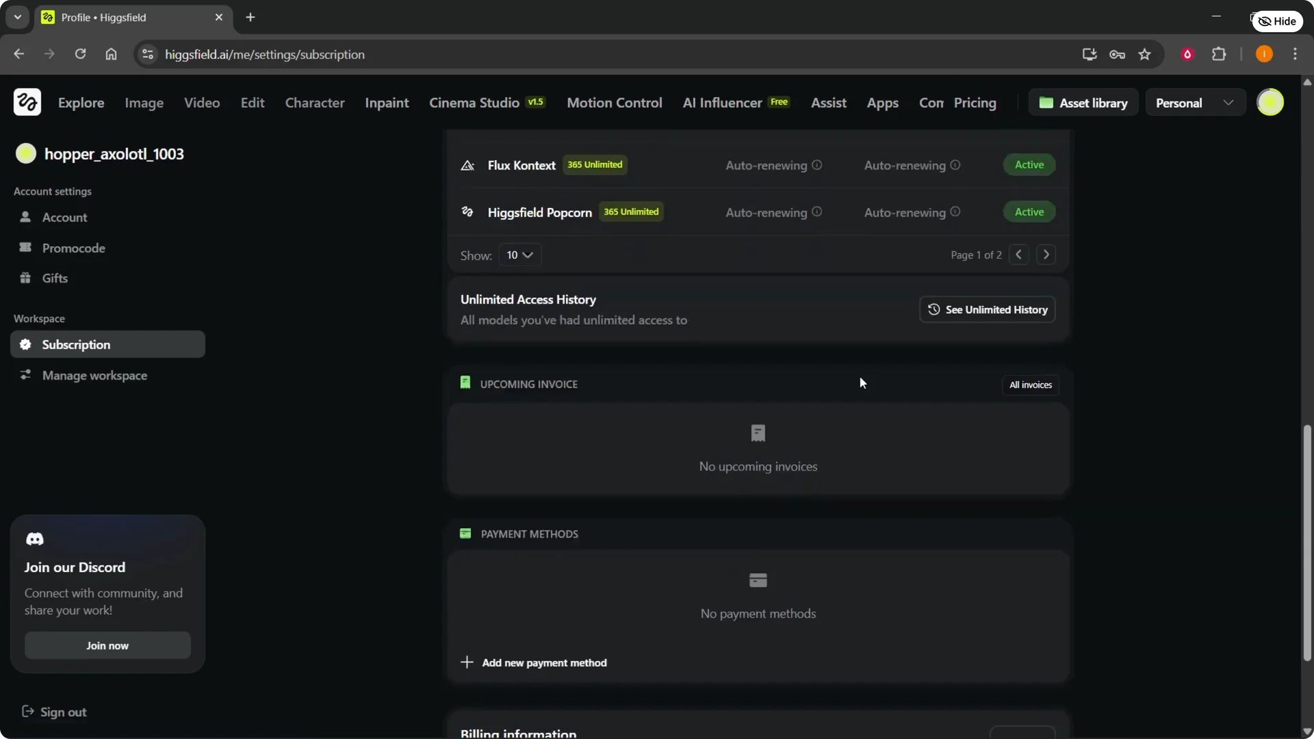Image resolution: width=1314 pixels, height=739 pixels.
Task: Open the browser tab search chevron
Action: coord(17,17)
